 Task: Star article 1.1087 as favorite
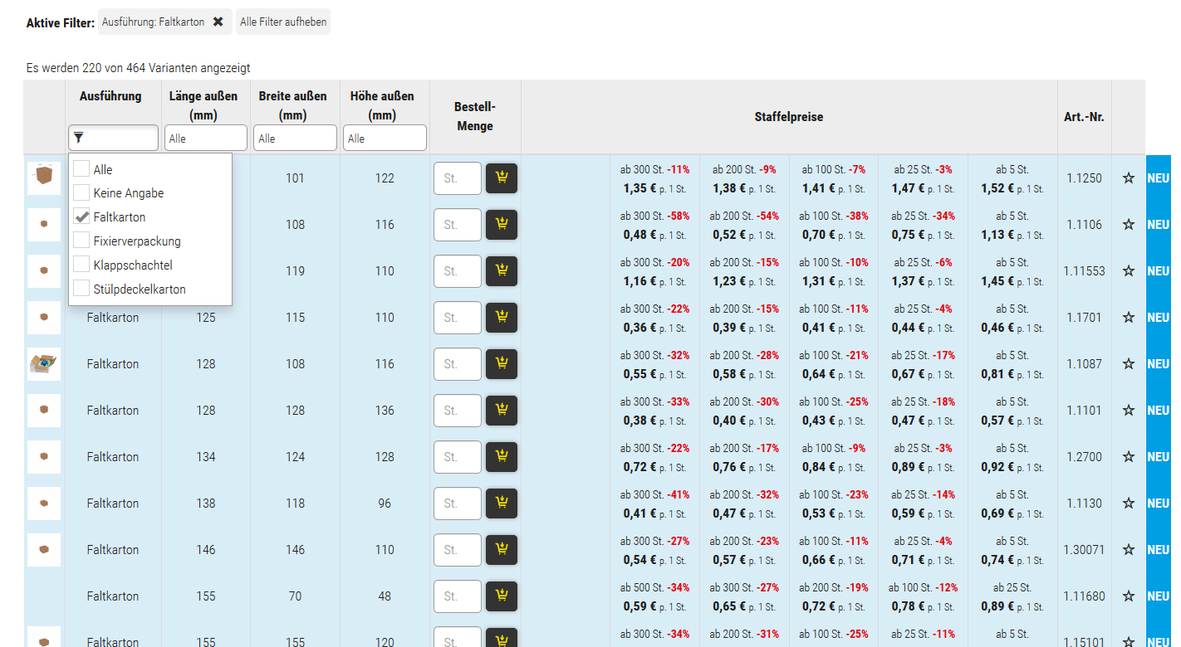(x=1128, y=364)
